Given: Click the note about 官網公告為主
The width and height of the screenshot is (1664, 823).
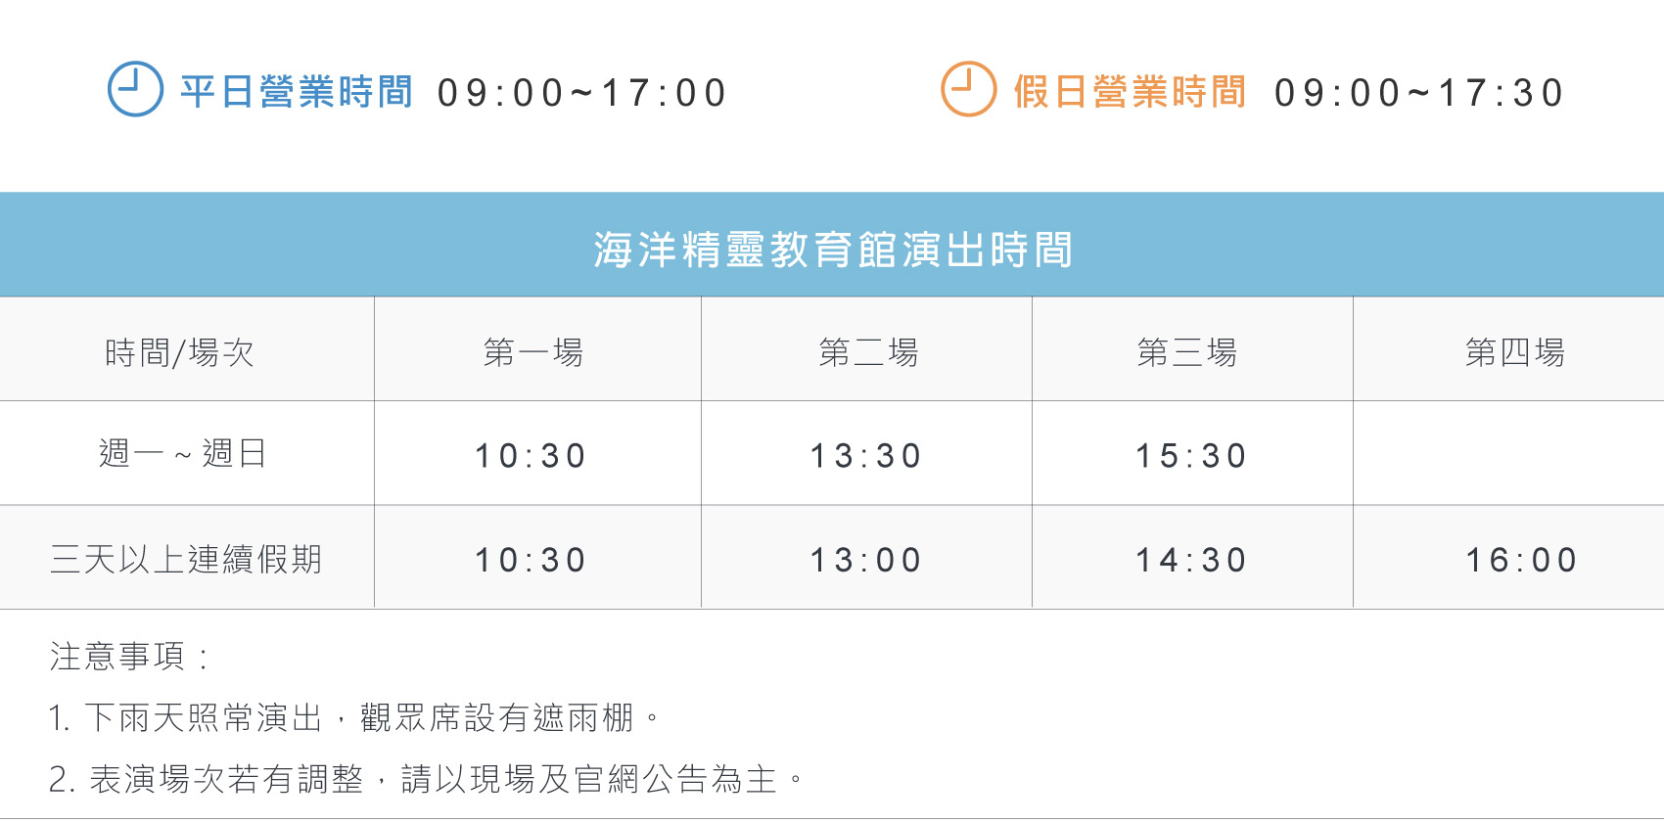Looking at the screenshot, I should (x=427, y=779).
